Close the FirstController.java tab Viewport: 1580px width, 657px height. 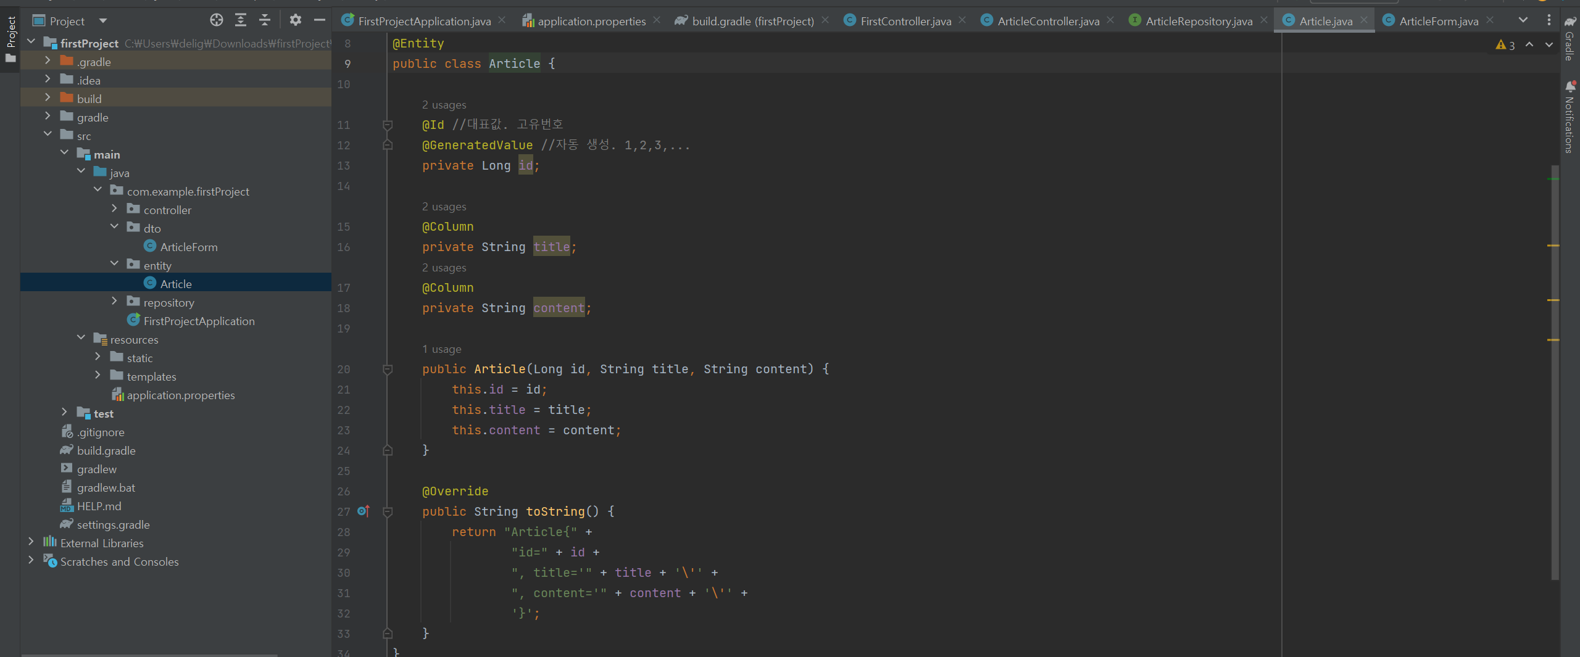pos(962,20)
